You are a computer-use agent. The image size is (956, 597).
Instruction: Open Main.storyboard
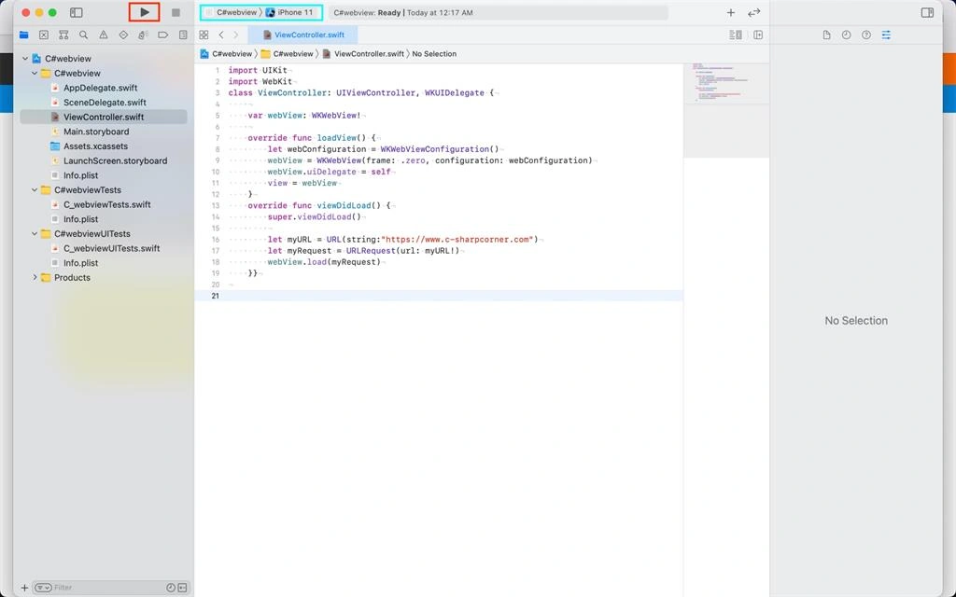click(96, 132)
